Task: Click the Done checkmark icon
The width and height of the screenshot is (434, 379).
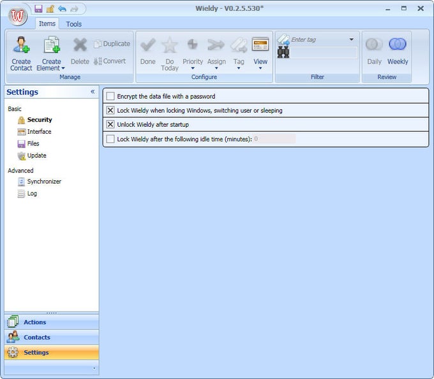Action: click(148, 45)
